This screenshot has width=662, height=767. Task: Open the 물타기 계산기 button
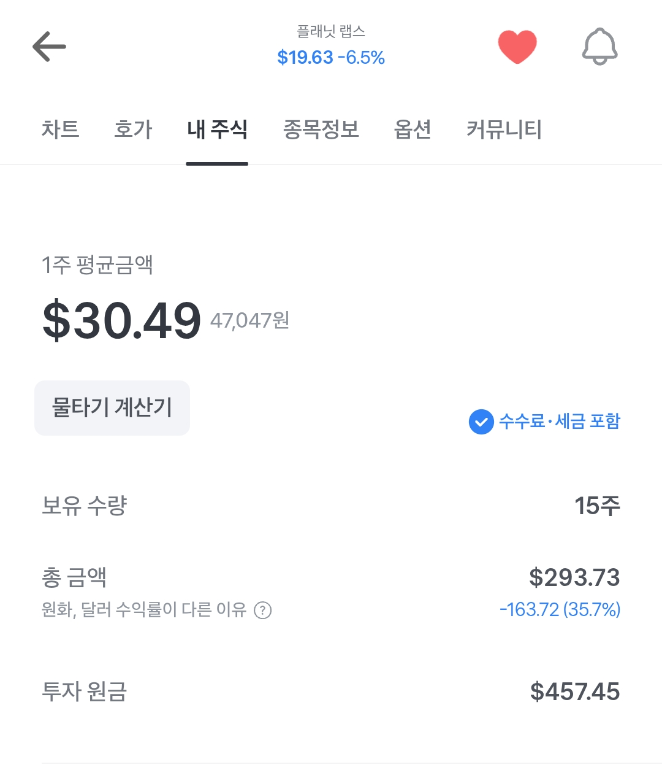pyautogui.click(x=112, y=408)
